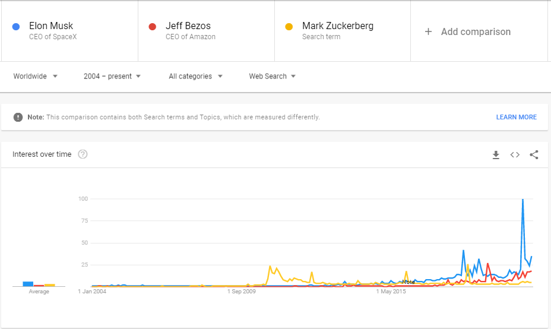Select the Jeff Bezos search term card
The width and height of the screenshot is (551, 329).
tap(206, 31)
